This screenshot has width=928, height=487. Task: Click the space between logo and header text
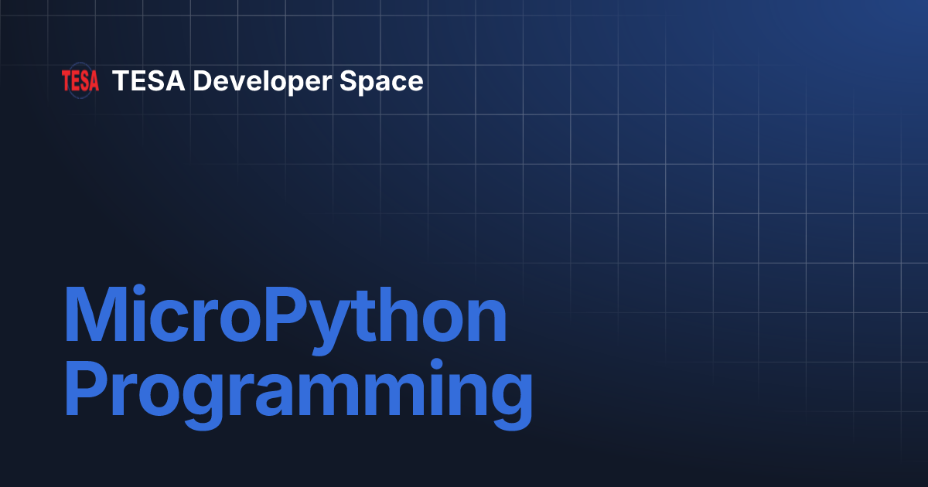coord(106,80)
